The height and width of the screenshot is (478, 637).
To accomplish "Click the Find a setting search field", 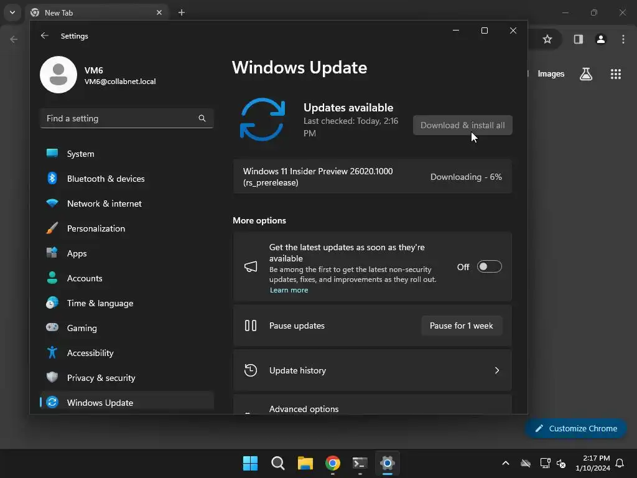I will 127,118.
